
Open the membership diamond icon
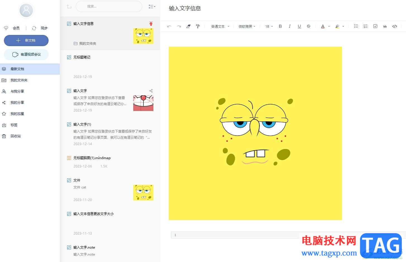[6, 28]
